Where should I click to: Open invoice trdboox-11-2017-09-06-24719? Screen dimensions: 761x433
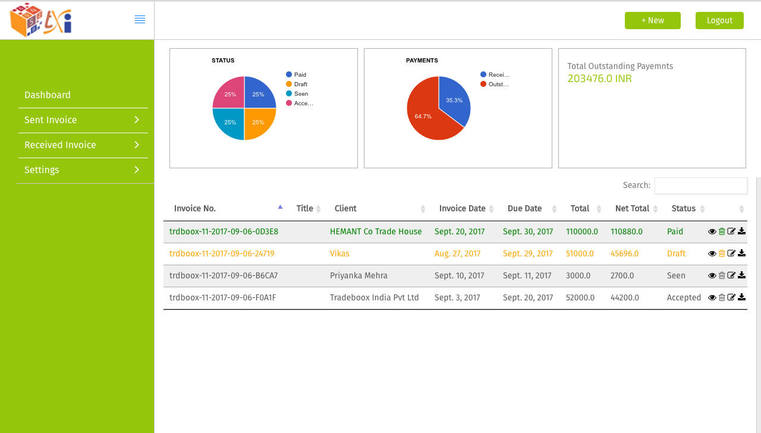[x=222, y=253]
